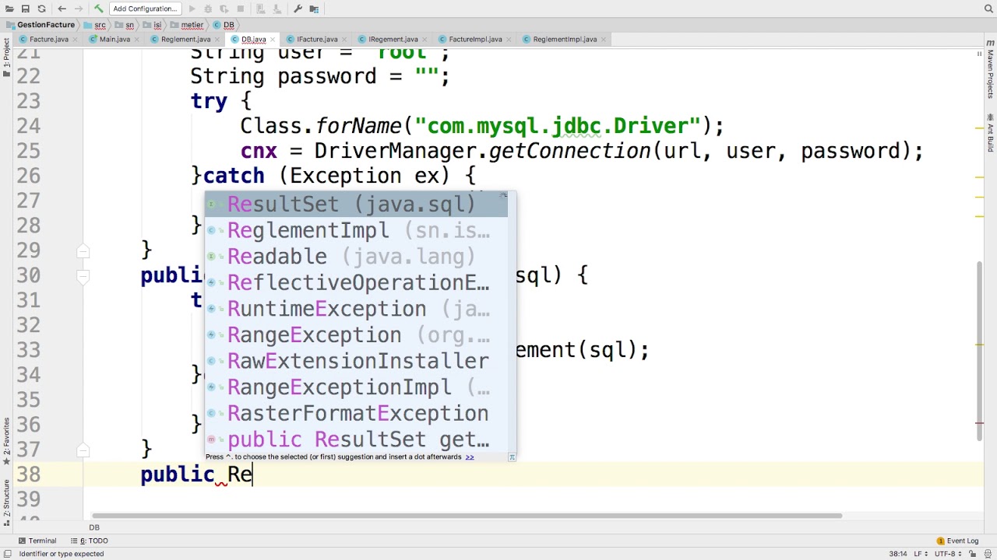The image size is (997, 560).
Task: Select public ResultSet get... suggestion
Action: tap(356, 439)
